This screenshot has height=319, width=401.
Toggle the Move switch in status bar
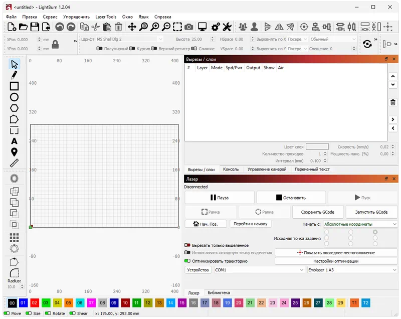click(x=7, y=313)
